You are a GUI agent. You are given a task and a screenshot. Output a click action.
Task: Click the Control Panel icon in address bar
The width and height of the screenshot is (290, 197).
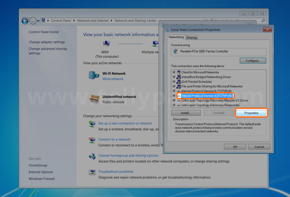click(43, 20)
